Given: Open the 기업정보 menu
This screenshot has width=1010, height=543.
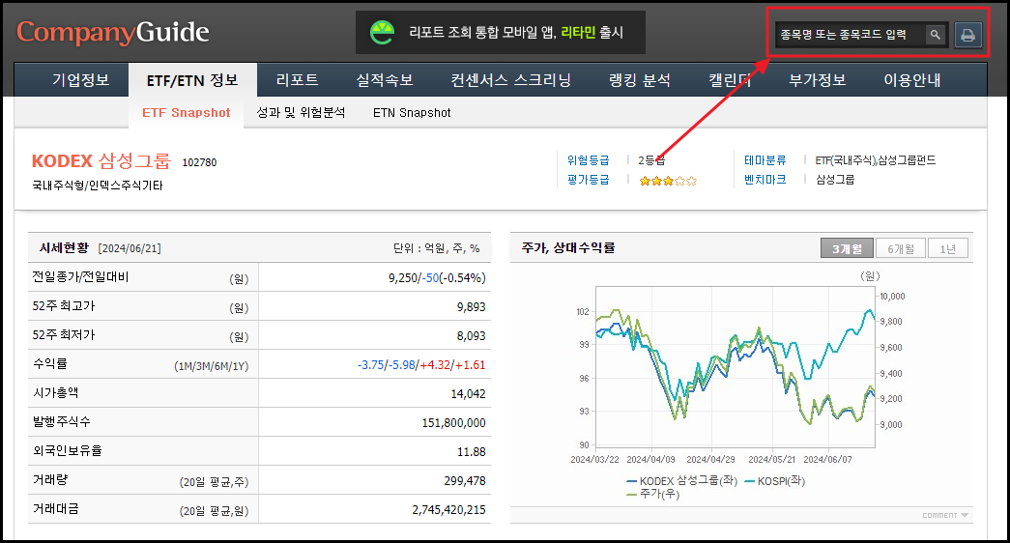Looking at the screenshot, I should coord(80,80).
